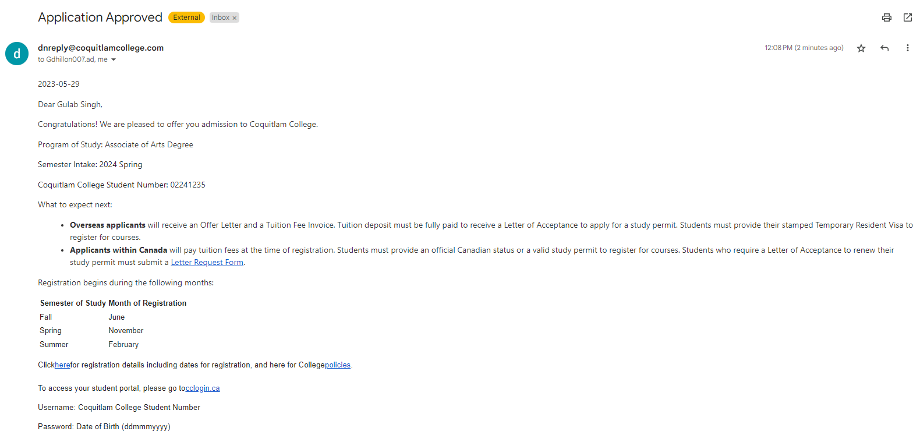The height and width of the screenshot is (442, 920).
Task: Click the recipient line 'to Gdhillon007.ad, me'
Action: click(x=73, y=59)
